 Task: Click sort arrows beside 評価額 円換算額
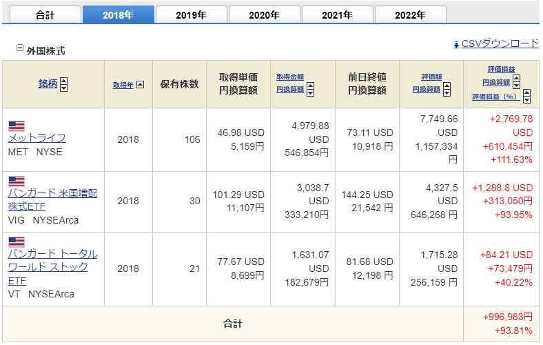tap(447, 90)
